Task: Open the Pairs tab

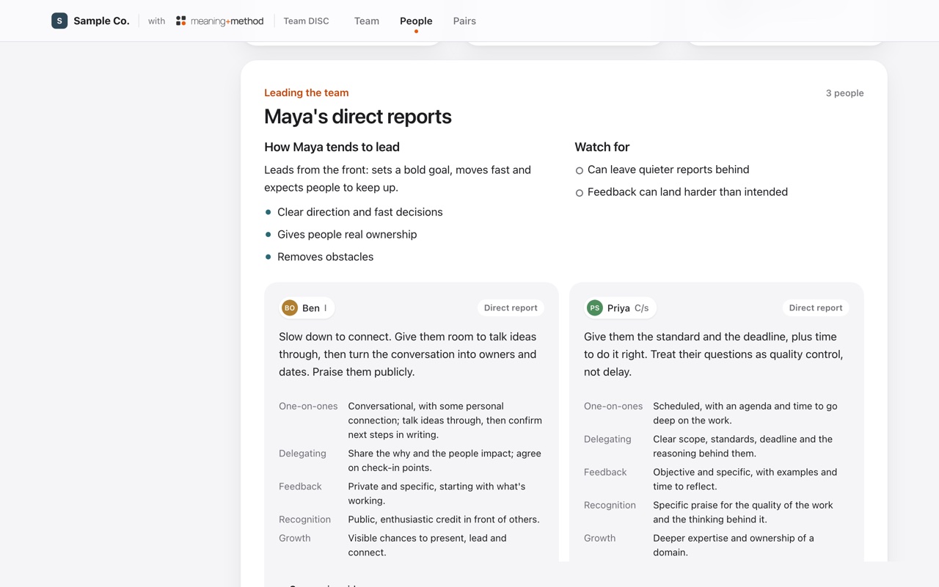Action: 464,21
